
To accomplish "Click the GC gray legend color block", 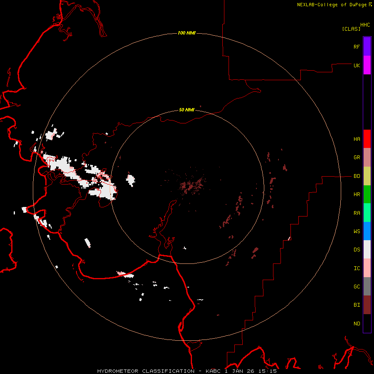I will point(367,286).
